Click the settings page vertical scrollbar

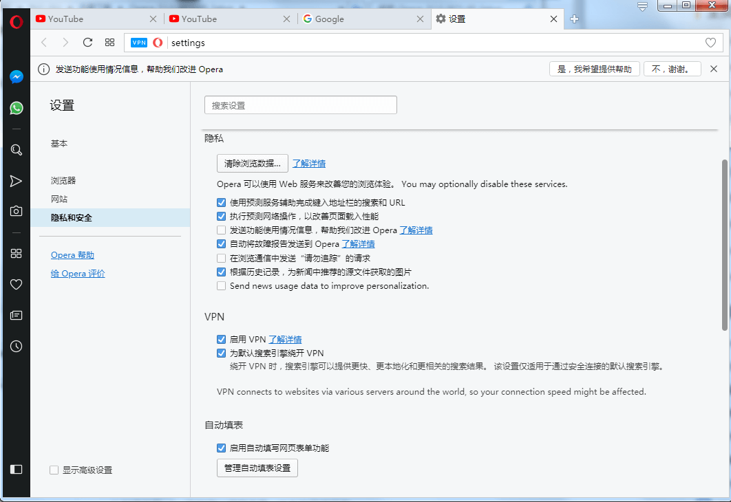coord(725,245)
